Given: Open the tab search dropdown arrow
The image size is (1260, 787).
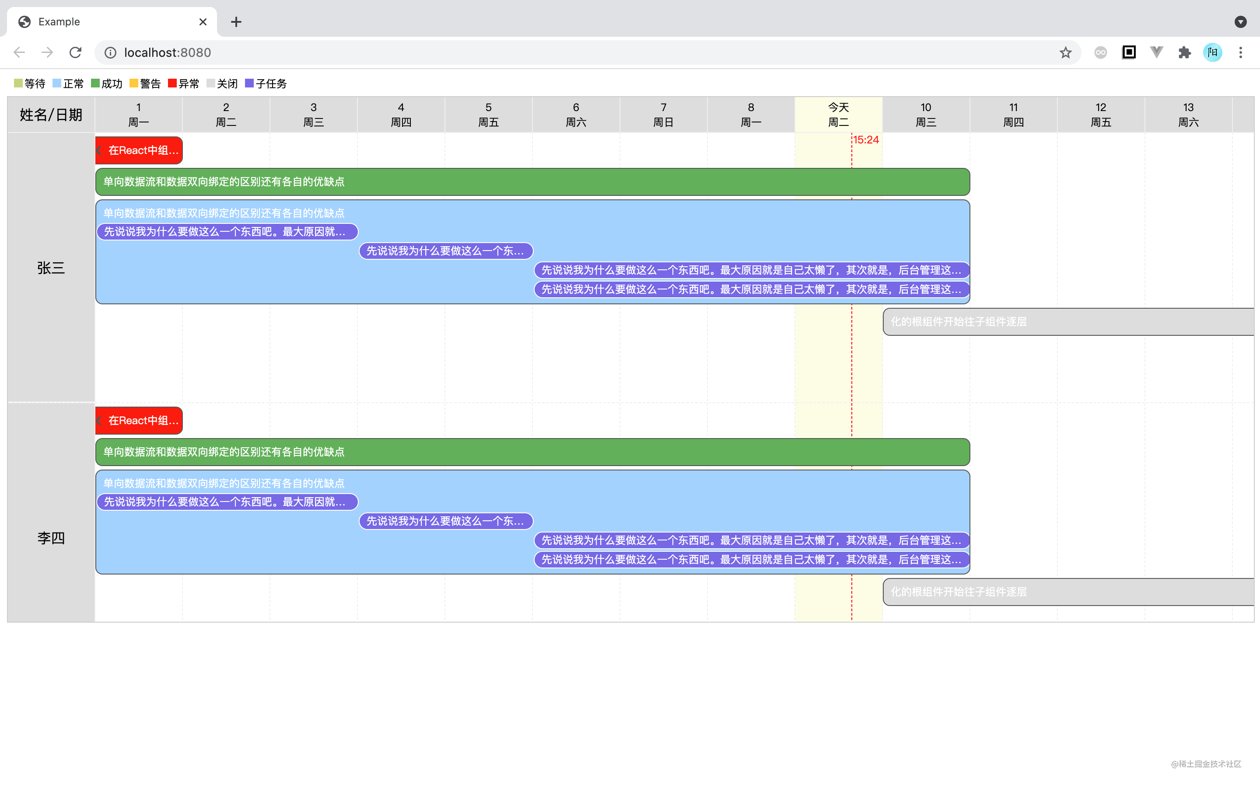Looking at the screenshot, I should click(x=1241, y=22).
